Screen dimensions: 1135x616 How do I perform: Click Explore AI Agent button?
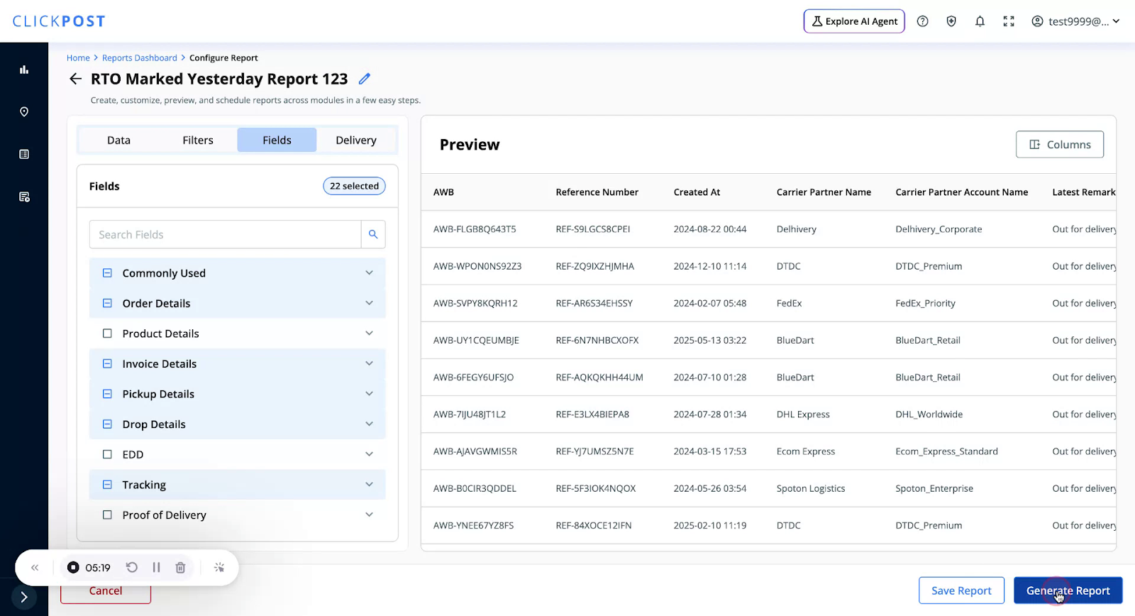[854, 21]
